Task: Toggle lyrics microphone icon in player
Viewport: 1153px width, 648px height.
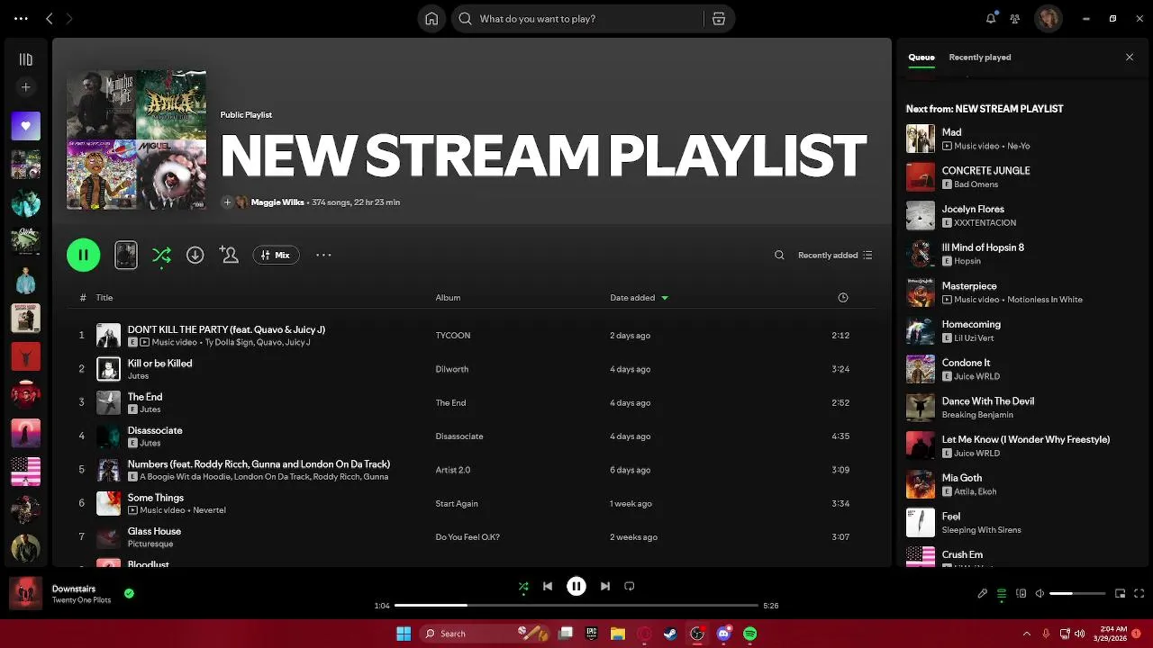Action: click(x=983, y=594)
